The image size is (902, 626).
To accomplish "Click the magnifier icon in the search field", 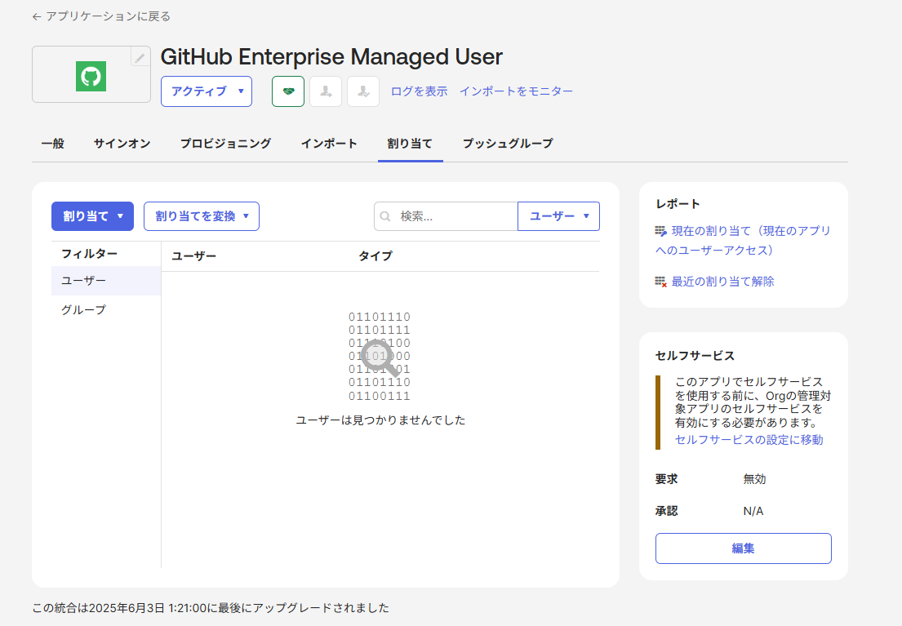I will point(384,215).
